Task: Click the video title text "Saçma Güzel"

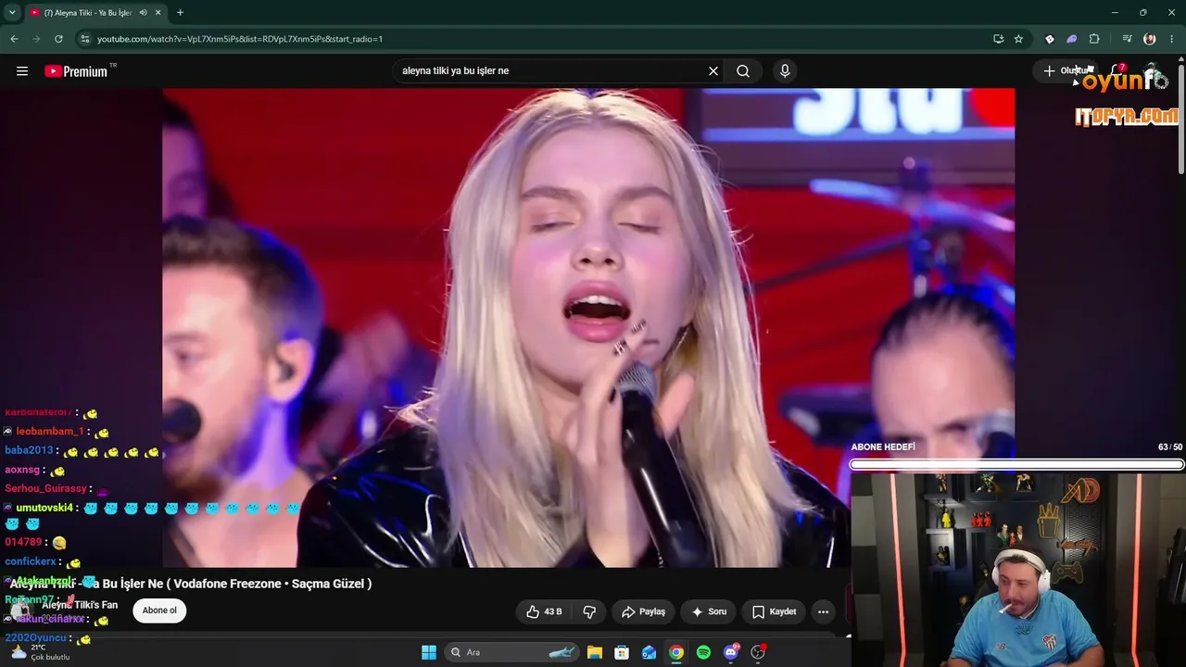Action: pos(328,584)
